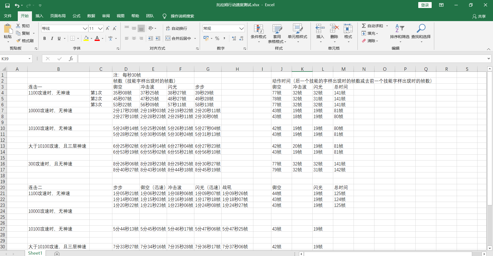This screenshot has width=493, height=256.
Task: Click the Paste clipboard icon
Action: tap(8, 29)
